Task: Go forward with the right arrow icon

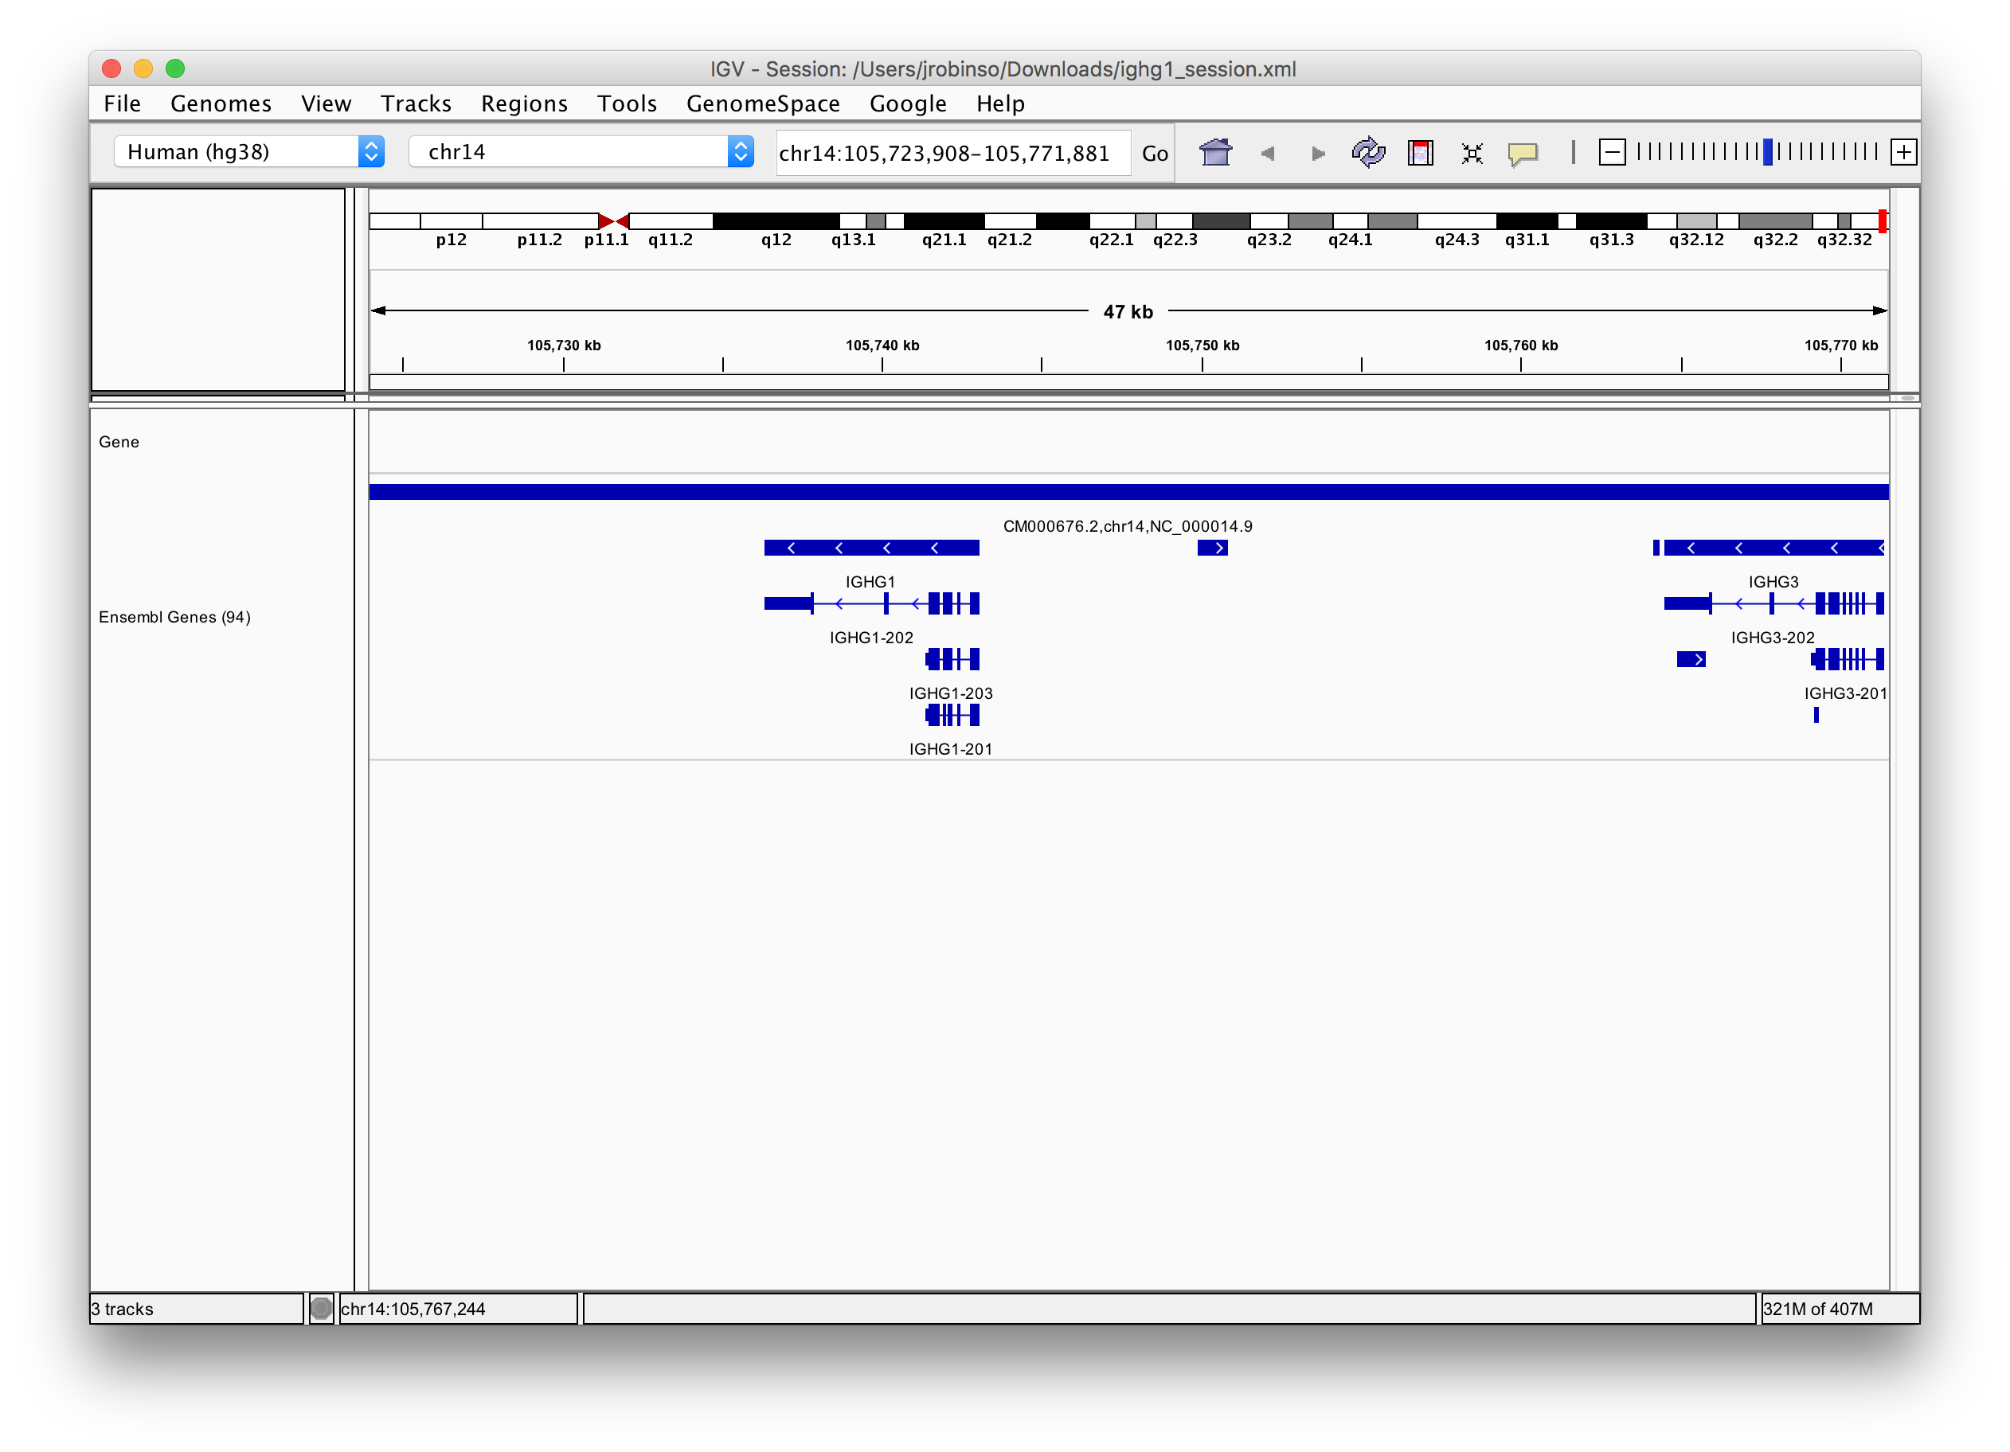Action: 1318,154
